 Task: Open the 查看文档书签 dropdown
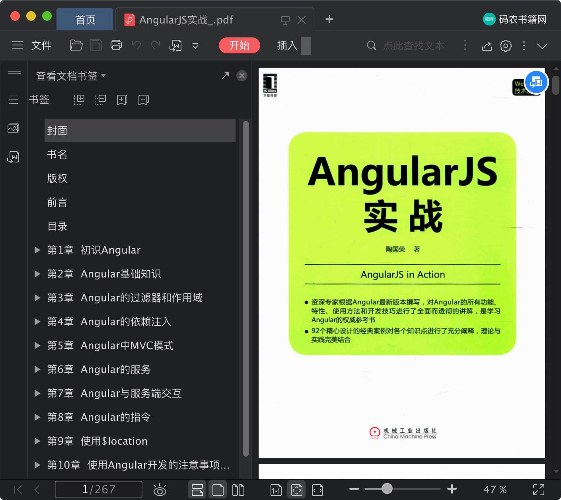click(x=71, y=76)
